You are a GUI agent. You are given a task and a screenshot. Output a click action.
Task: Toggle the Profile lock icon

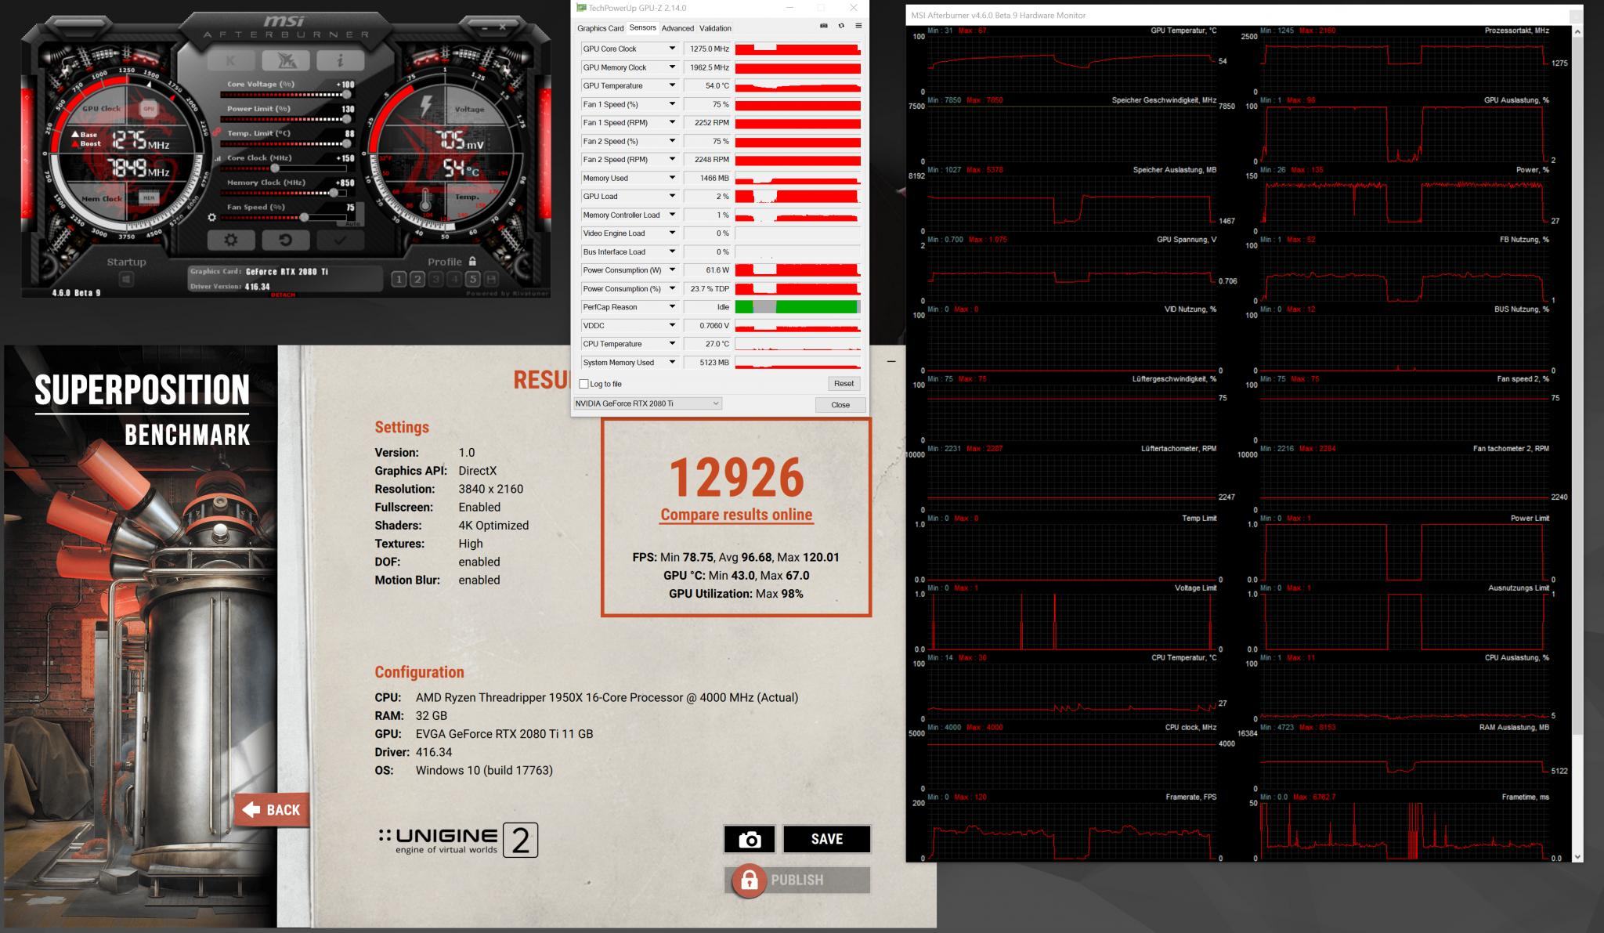click(472, 262)
